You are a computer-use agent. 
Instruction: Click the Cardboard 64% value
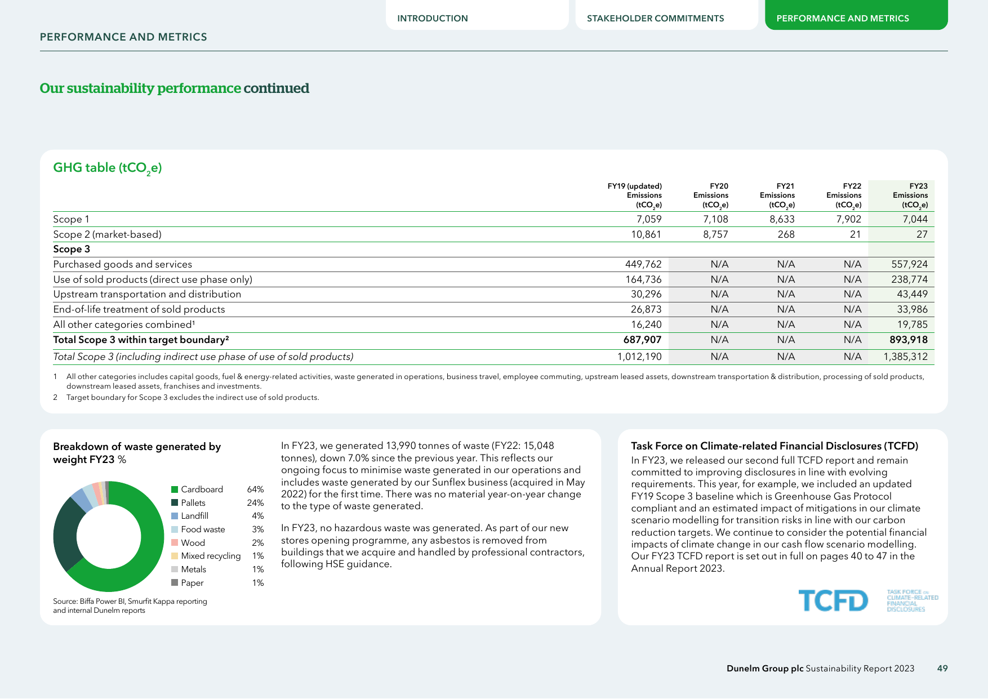(255, 489)
